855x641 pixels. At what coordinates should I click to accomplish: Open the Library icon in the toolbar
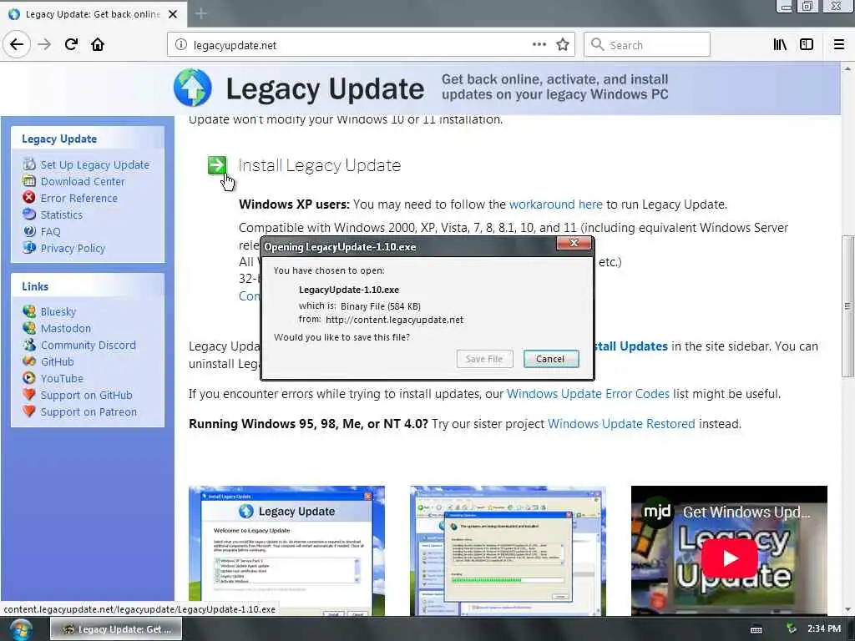click(780, 45)
